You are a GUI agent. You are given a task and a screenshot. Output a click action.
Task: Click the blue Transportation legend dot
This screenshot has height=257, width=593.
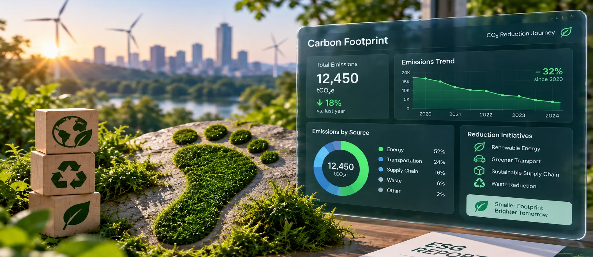point(381,159)
